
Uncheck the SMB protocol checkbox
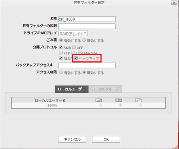point(61,47)
